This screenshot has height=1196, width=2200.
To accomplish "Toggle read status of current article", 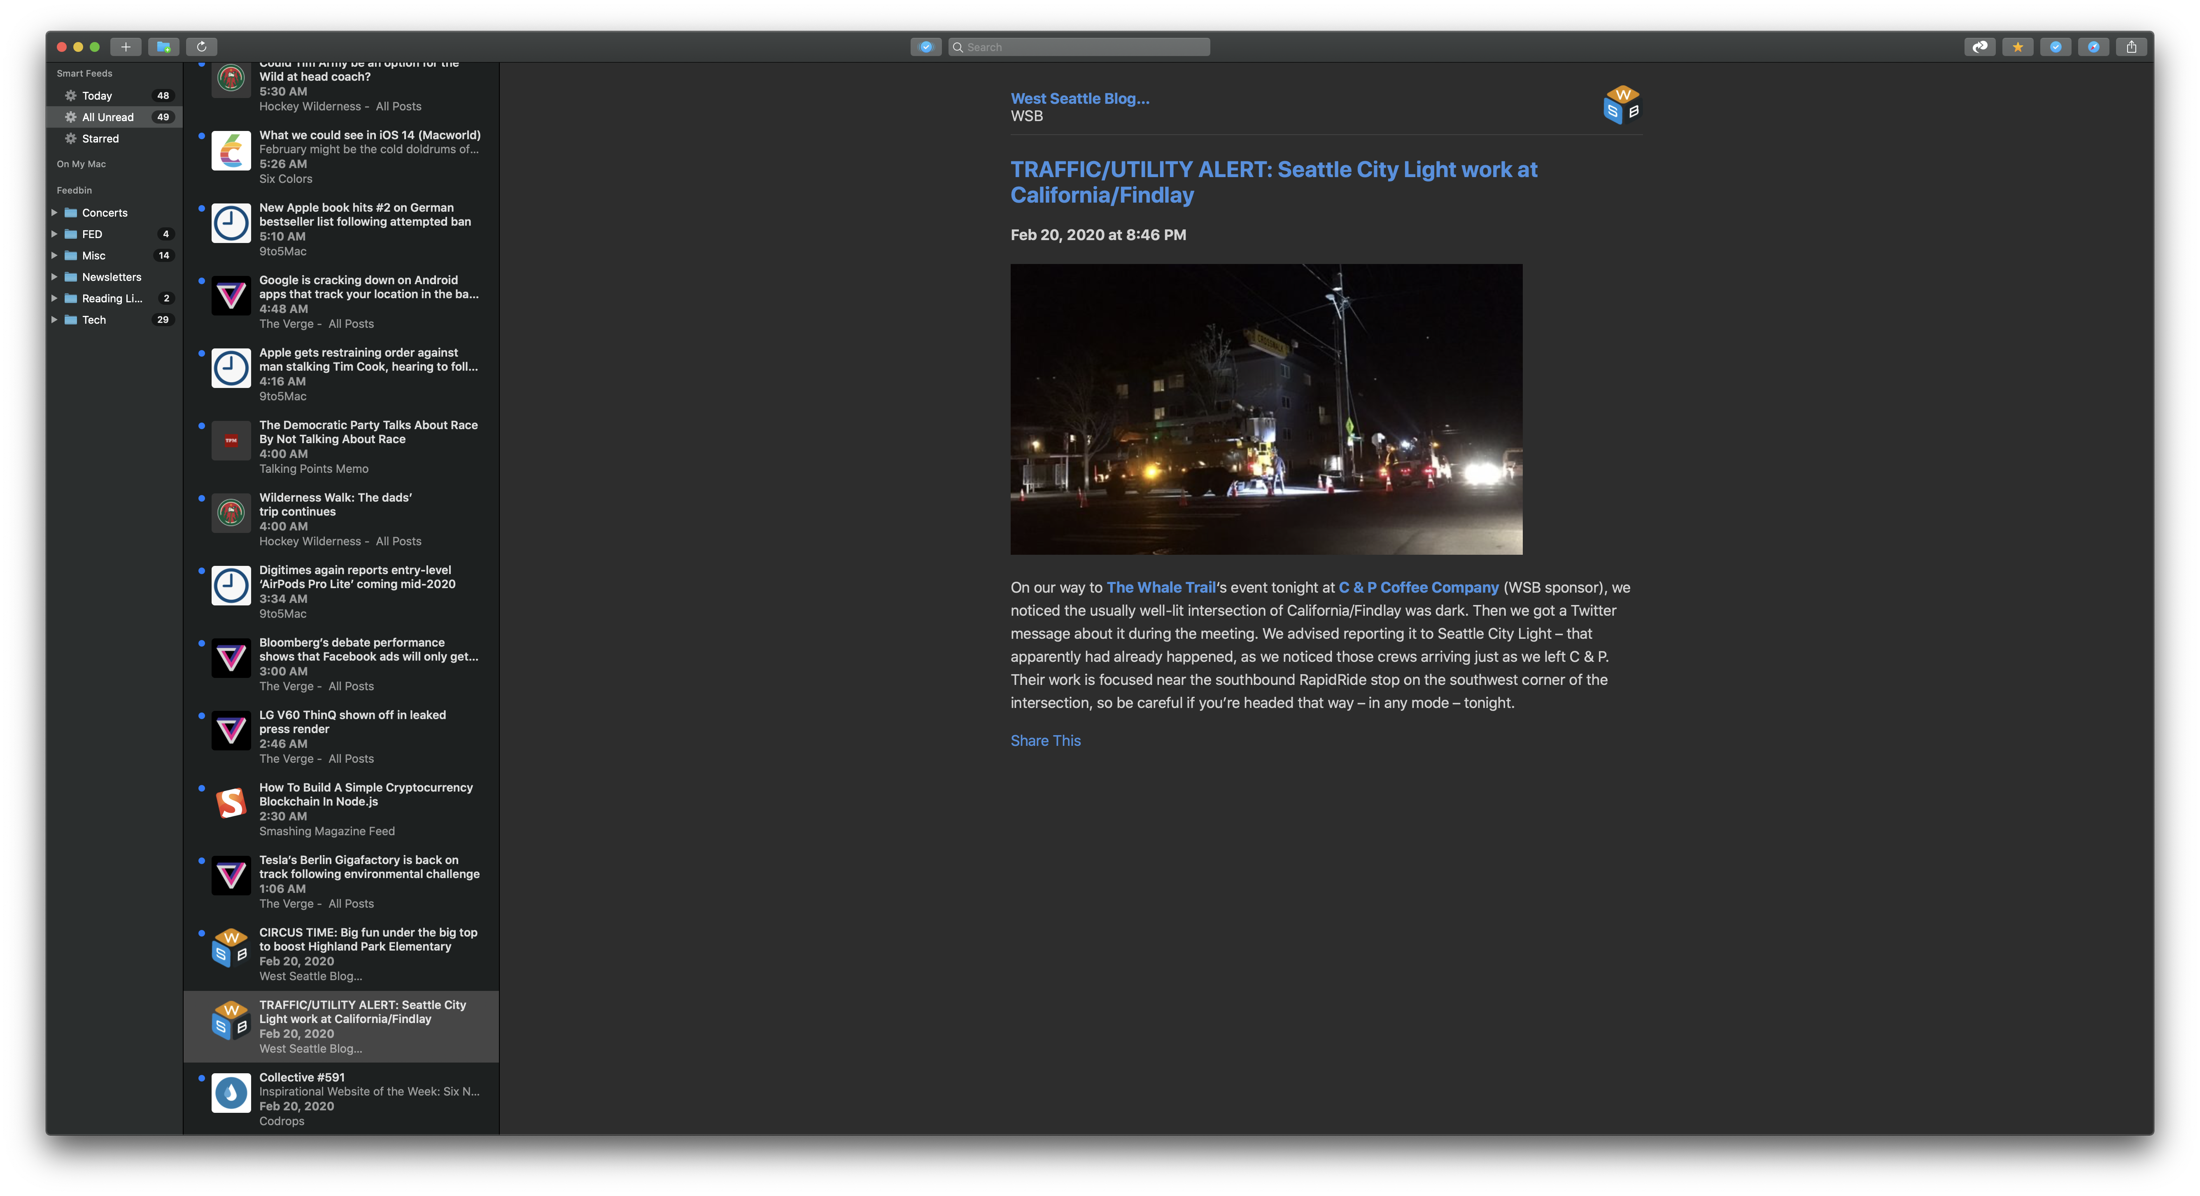I will tap(2056, 47).
